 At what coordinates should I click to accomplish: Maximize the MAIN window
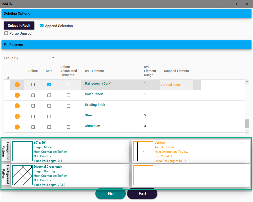(235, 4)
